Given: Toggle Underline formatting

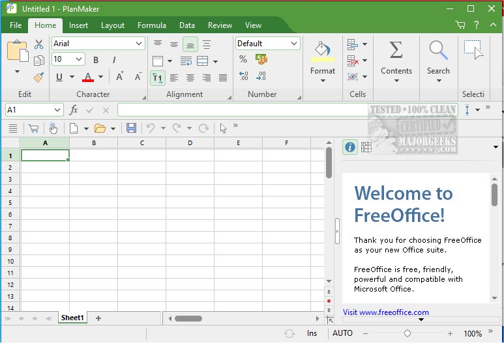Looking at the screenshot, I should (x=59, y=77).
